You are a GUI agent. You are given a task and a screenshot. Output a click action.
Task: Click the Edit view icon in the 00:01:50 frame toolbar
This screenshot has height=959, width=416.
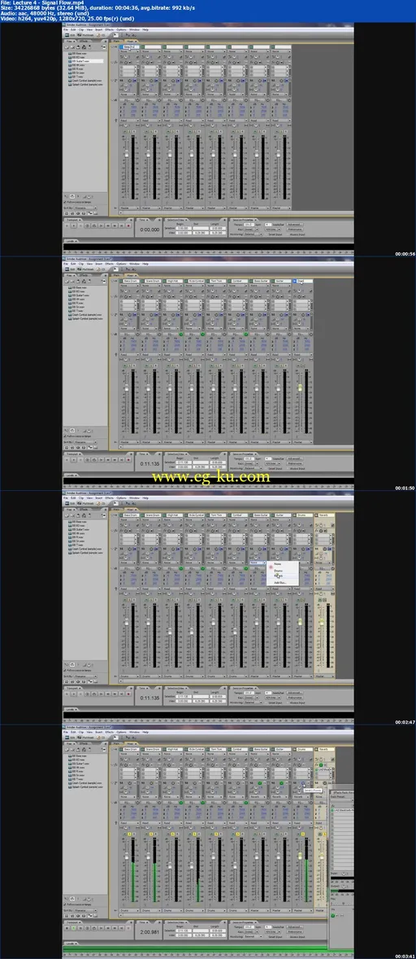coord(68,269)
